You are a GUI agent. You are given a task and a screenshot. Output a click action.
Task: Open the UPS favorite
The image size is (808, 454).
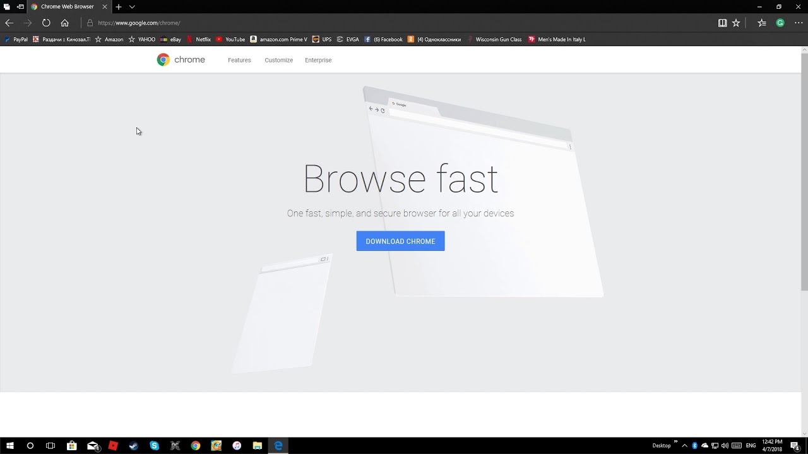(x=322, y=39)
